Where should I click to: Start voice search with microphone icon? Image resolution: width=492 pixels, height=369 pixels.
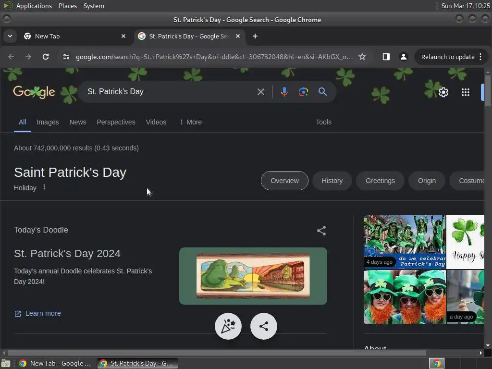[284, 92]
